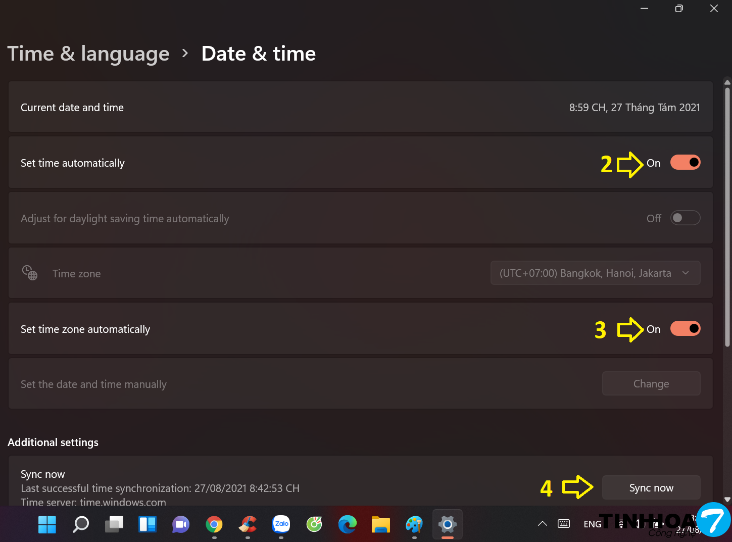The width and height of the screenshot is (732, 542).
Task: Click the settings page vertical scrollbar
Action: coord(727,217)
